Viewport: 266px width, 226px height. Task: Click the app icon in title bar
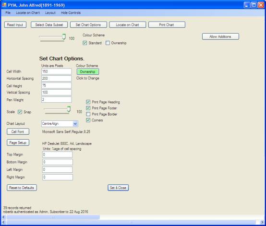tap(4, 5)
